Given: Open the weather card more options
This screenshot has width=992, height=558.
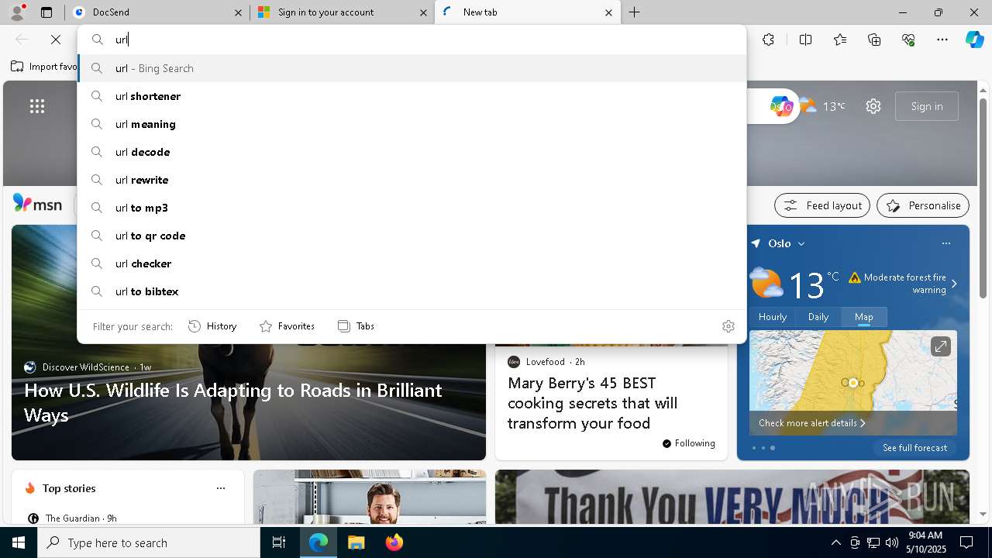Looking at the screenshot, I should (945, 243).
